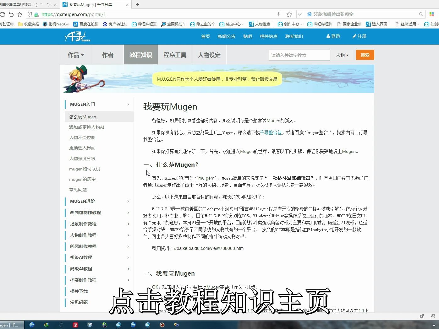This screenshot has width=439, height=329.
Task: Open the 人物 search category dropdown
Action: click(x=342, y=55)
